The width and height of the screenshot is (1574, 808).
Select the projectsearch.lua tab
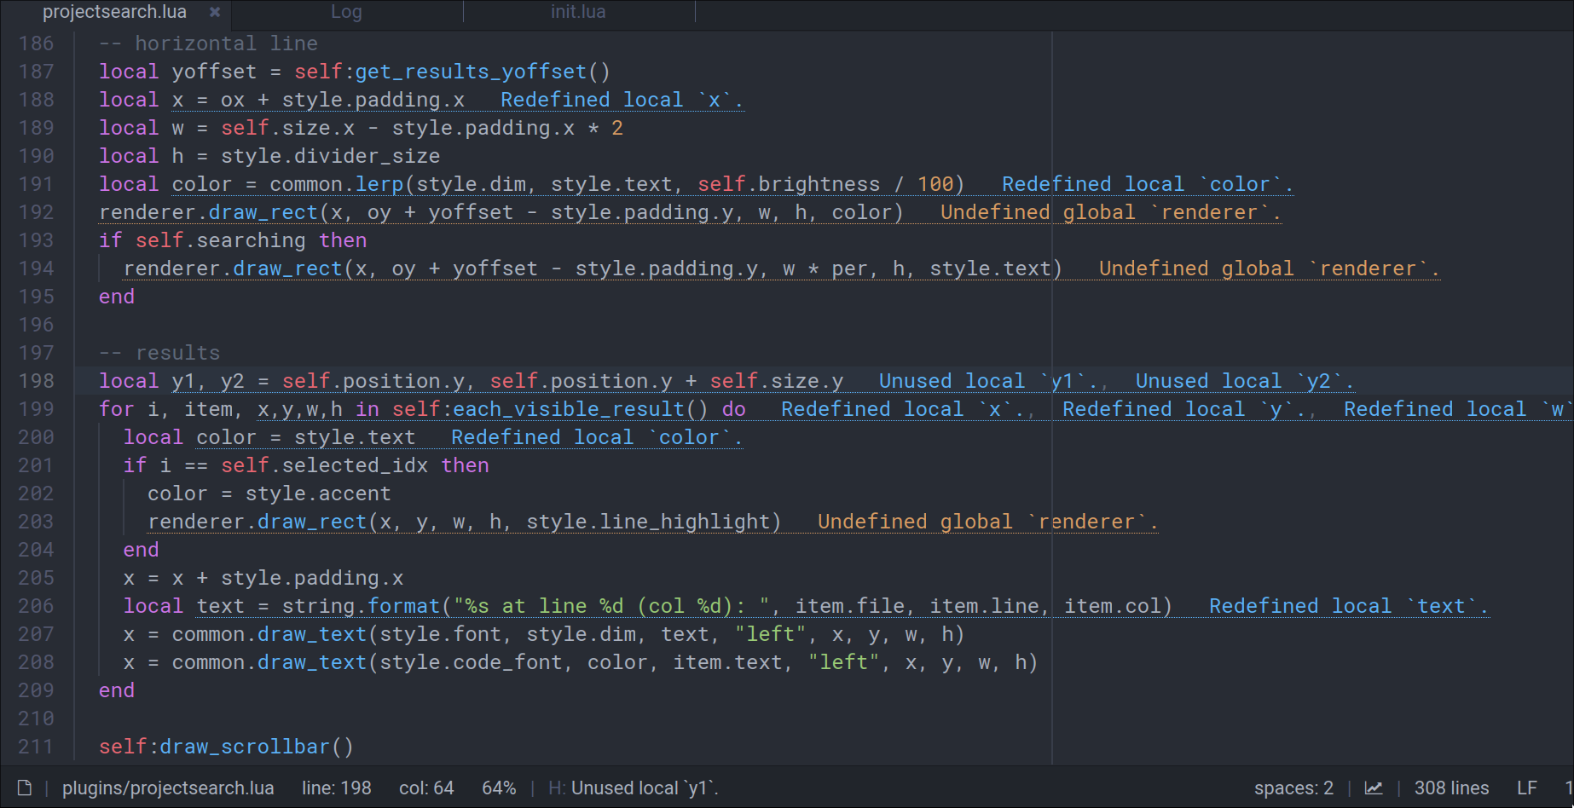pyautogui.click(x=114, y=12)
